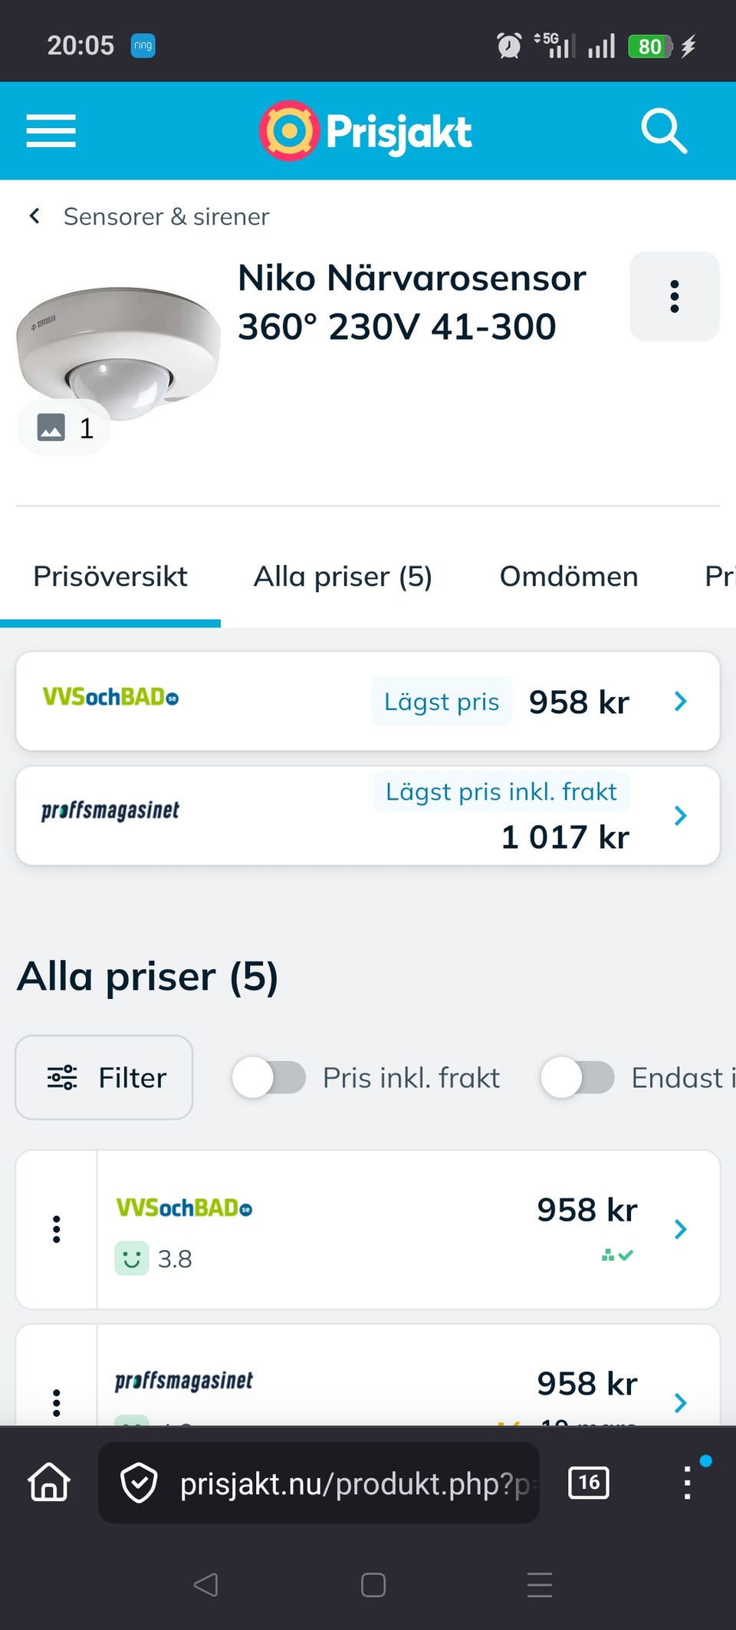736x1630 pixels.
Task: Open browser overflow menu
Action: click(687, 1483)
